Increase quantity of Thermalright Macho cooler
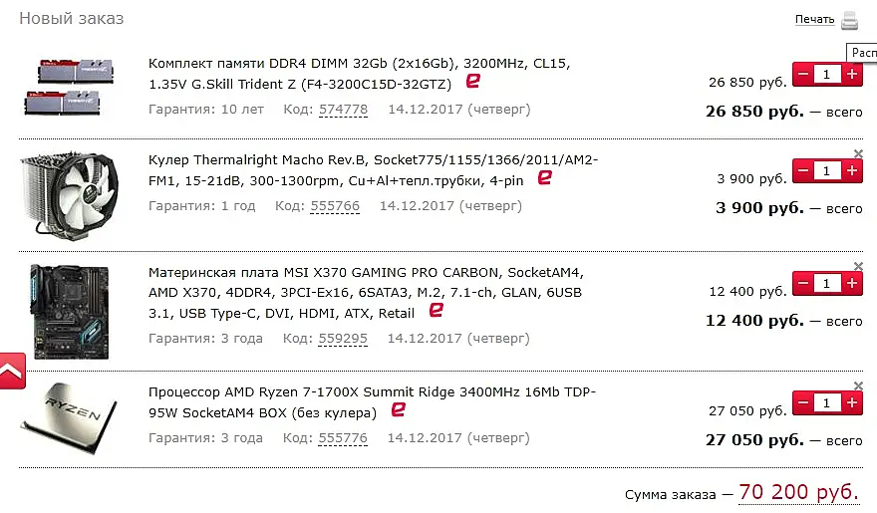Image resolution: width=877 pixels, height=513 pixels. (x=852, y=170)
